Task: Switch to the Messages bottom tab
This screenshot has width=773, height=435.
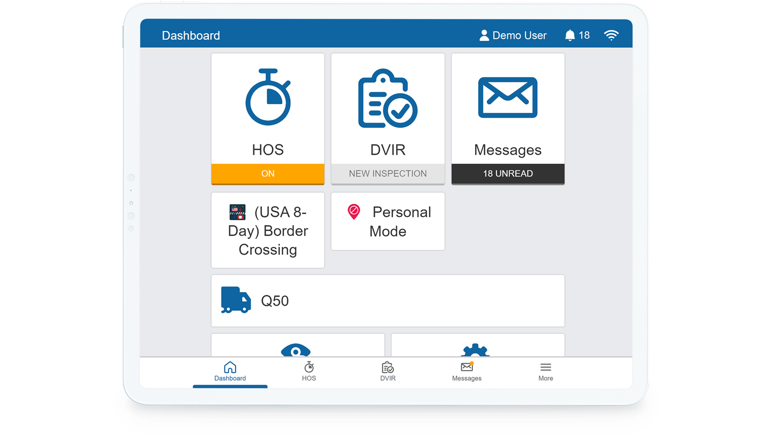Action: point(466,372)
